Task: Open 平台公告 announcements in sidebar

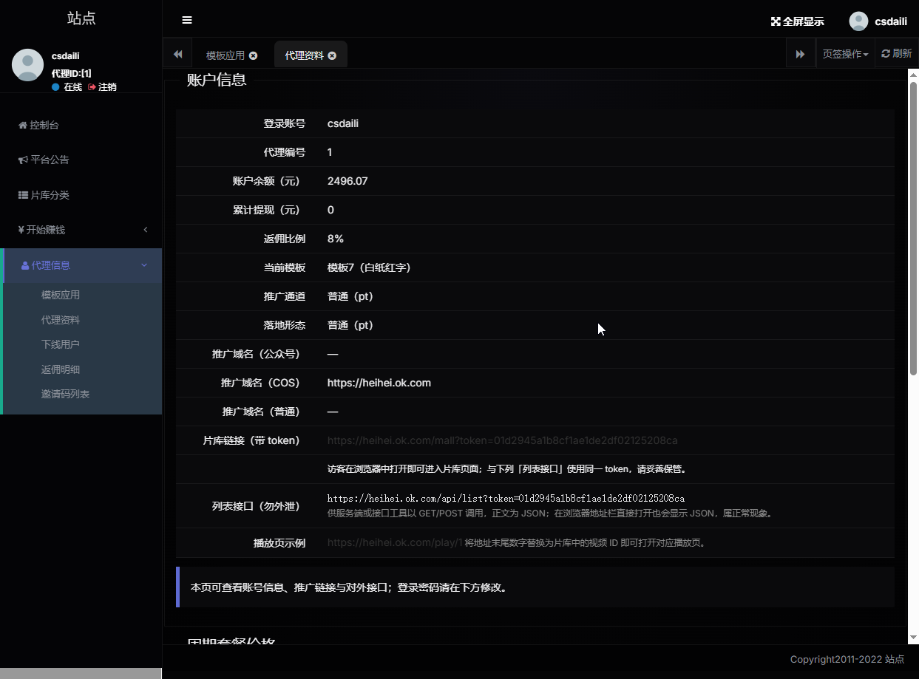Action: point(81,160)
